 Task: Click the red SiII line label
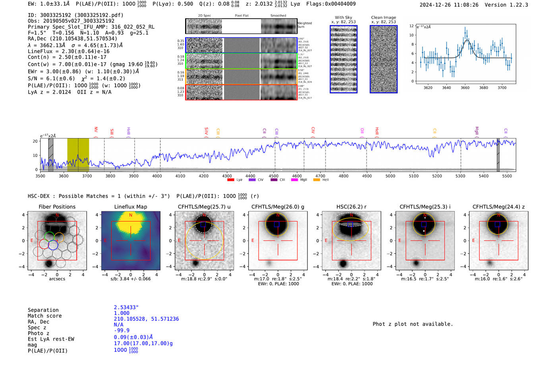112,132
